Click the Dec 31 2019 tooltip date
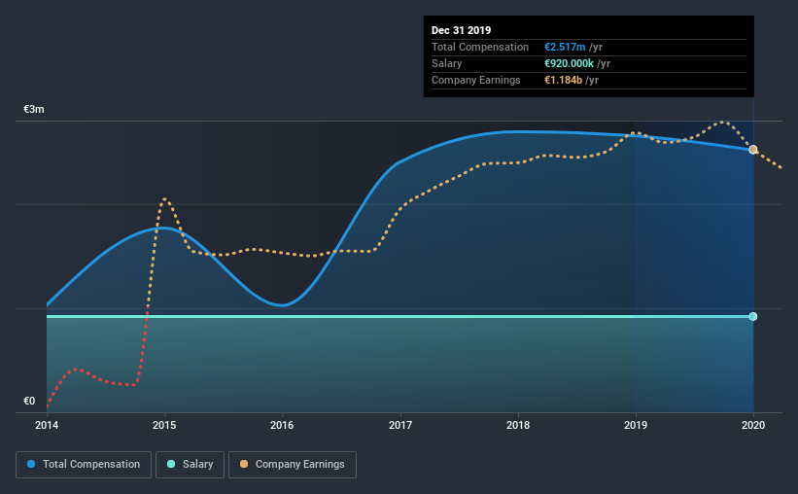The image size is (798, 494). tap(461, 30)
